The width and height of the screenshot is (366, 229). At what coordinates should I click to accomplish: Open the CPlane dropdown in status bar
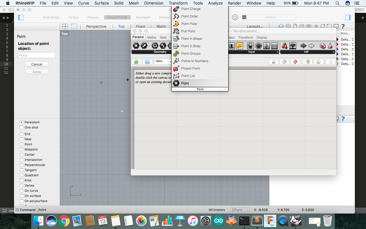pyautogui.click(x=240, y=210)
